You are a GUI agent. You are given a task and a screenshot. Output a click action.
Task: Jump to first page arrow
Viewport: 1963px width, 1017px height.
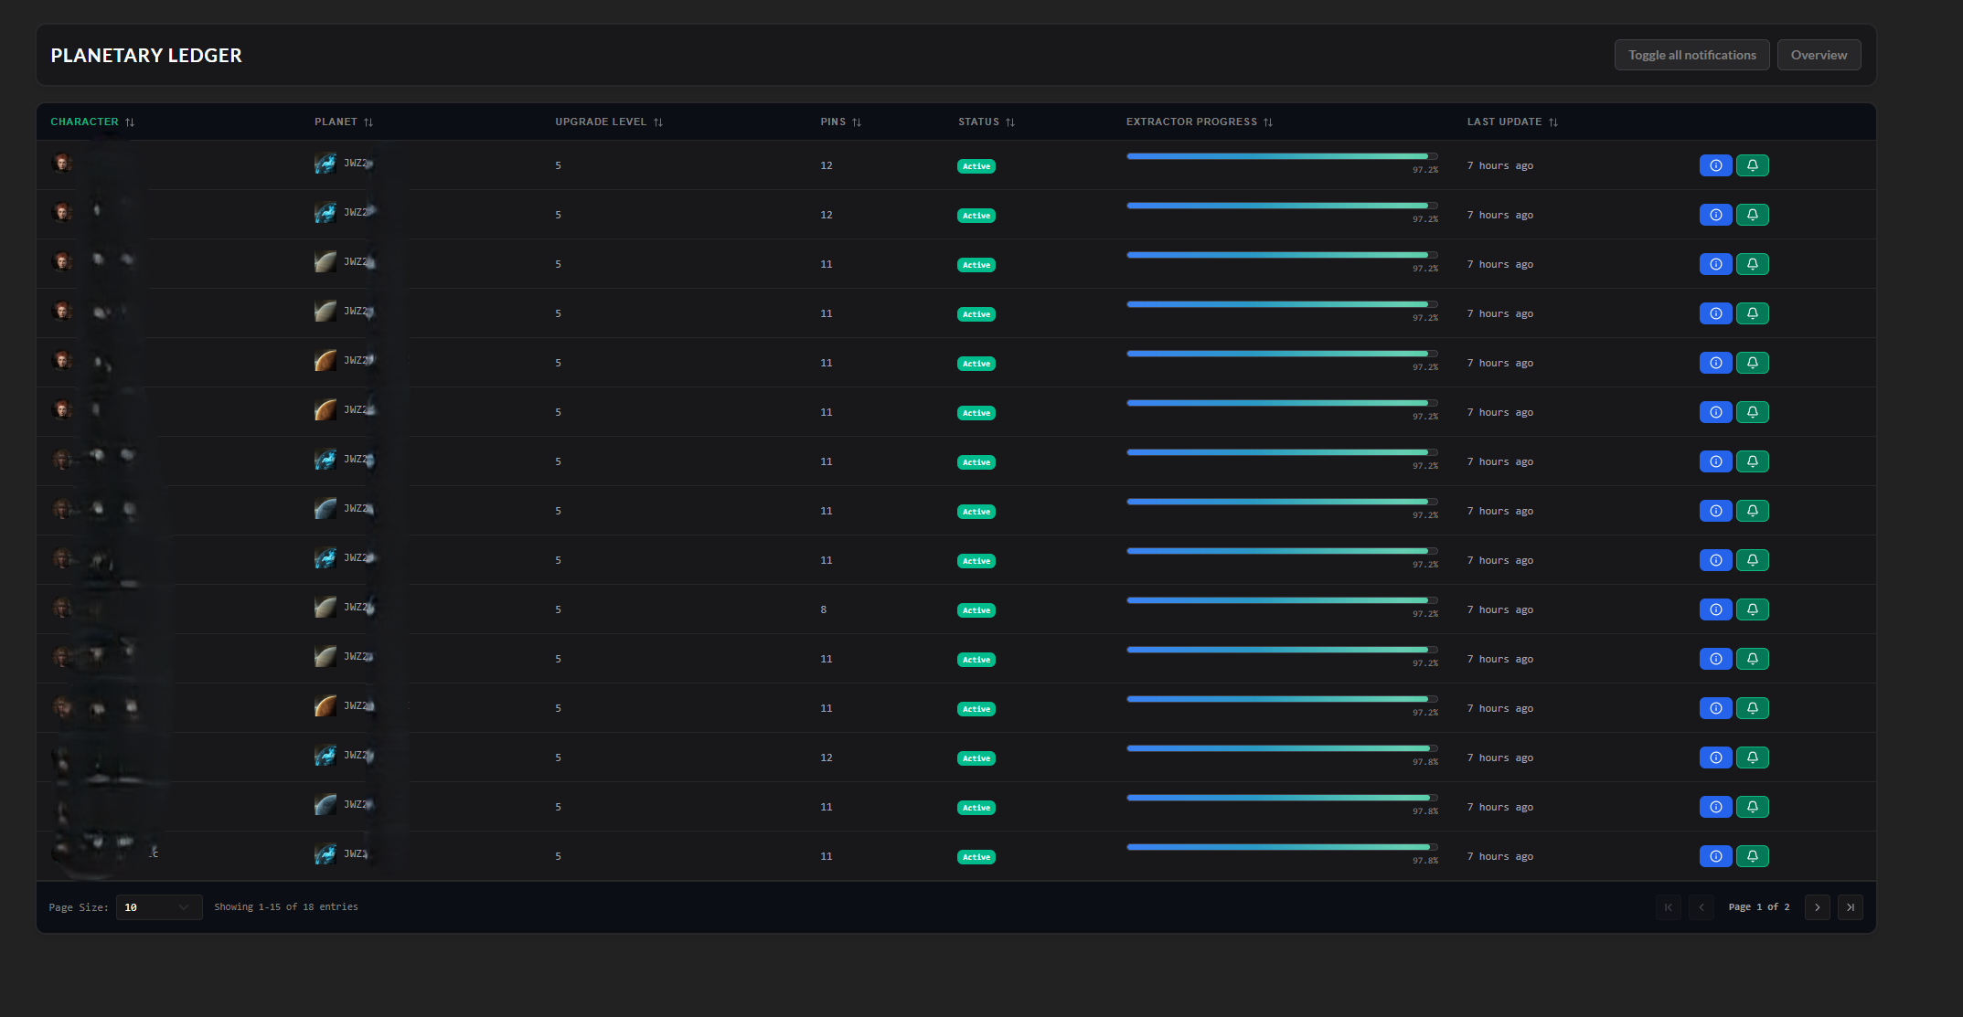[1669, 907]
